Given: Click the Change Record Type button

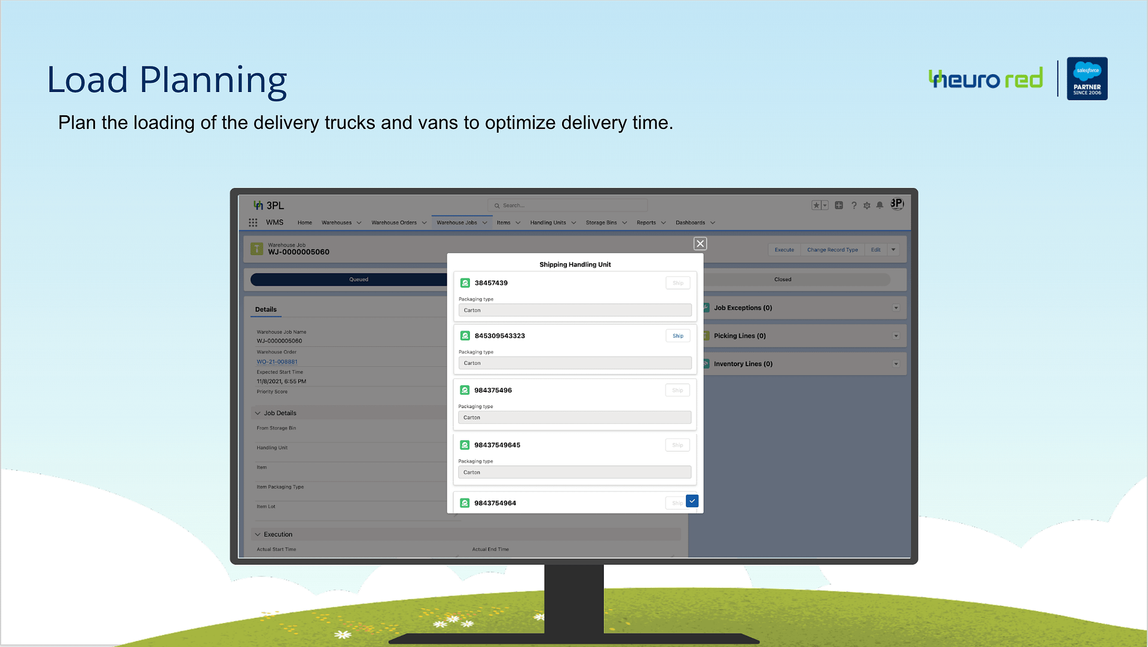Looking at the screenshot, I should coord(832,250).
